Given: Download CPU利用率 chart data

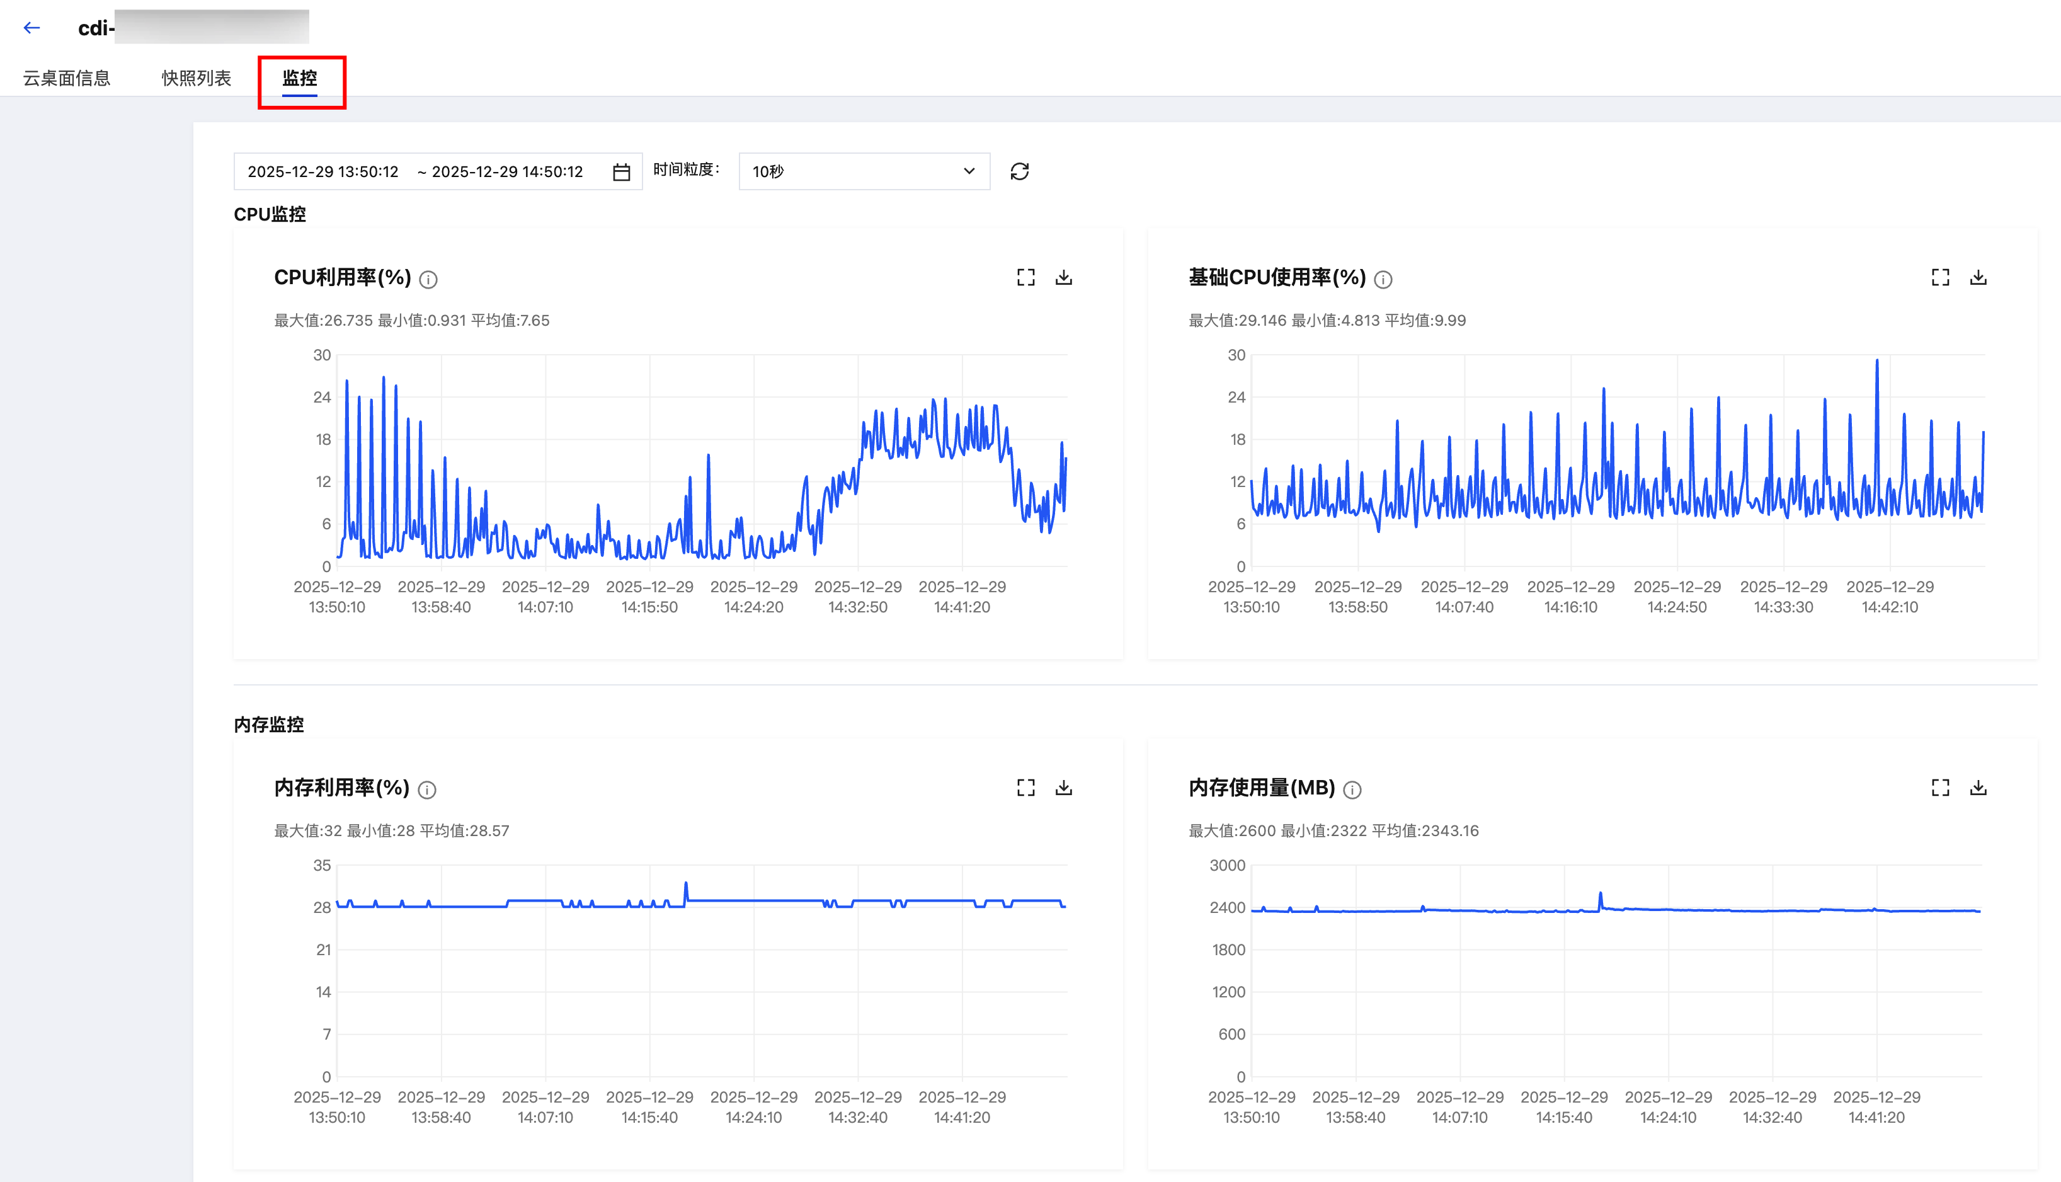Looking at the screenshot, I should click(x=1063, y=278).
